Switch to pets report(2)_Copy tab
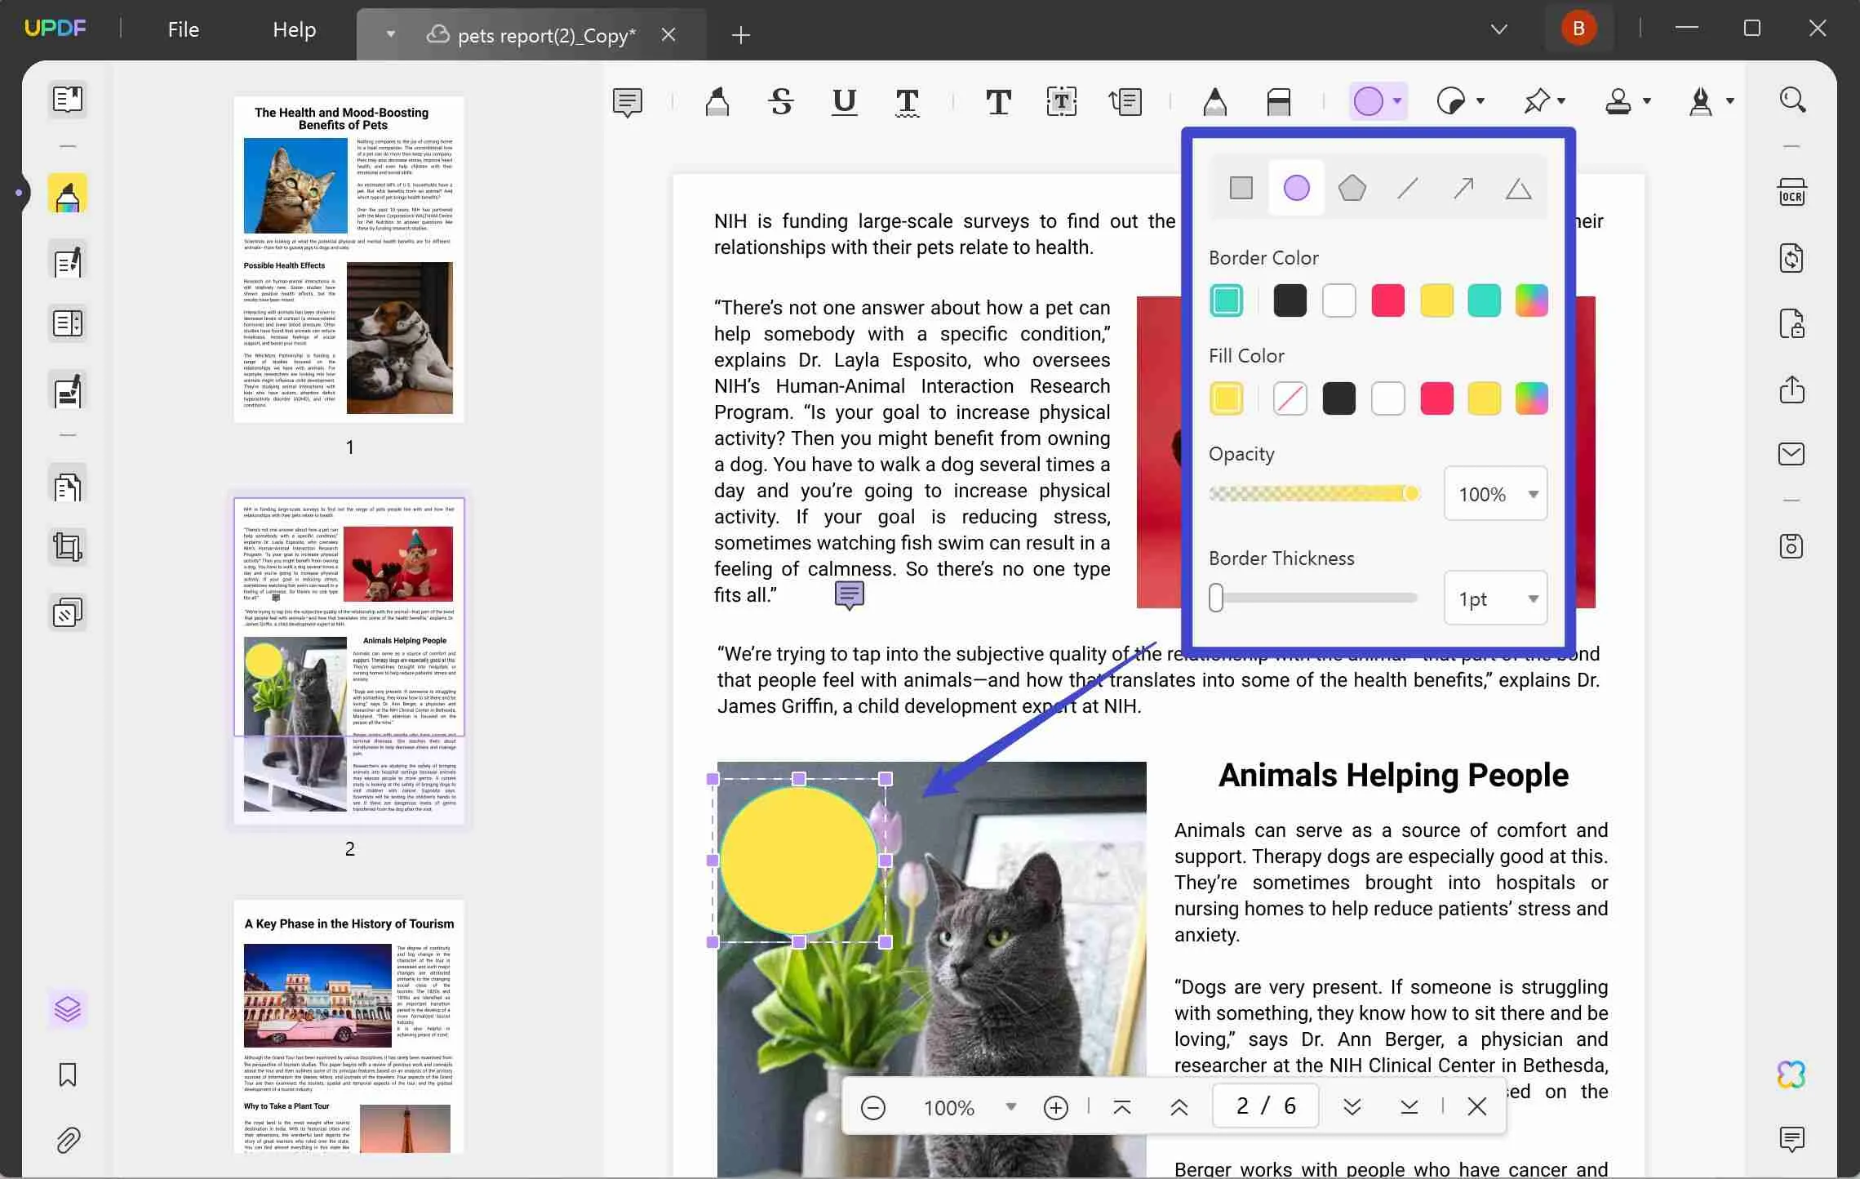The image size is (1860, 1179). (x=532, y=34)
